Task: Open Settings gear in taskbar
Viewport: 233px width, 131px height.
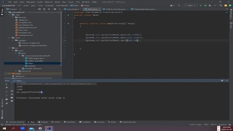Action: tap(40, 128)
